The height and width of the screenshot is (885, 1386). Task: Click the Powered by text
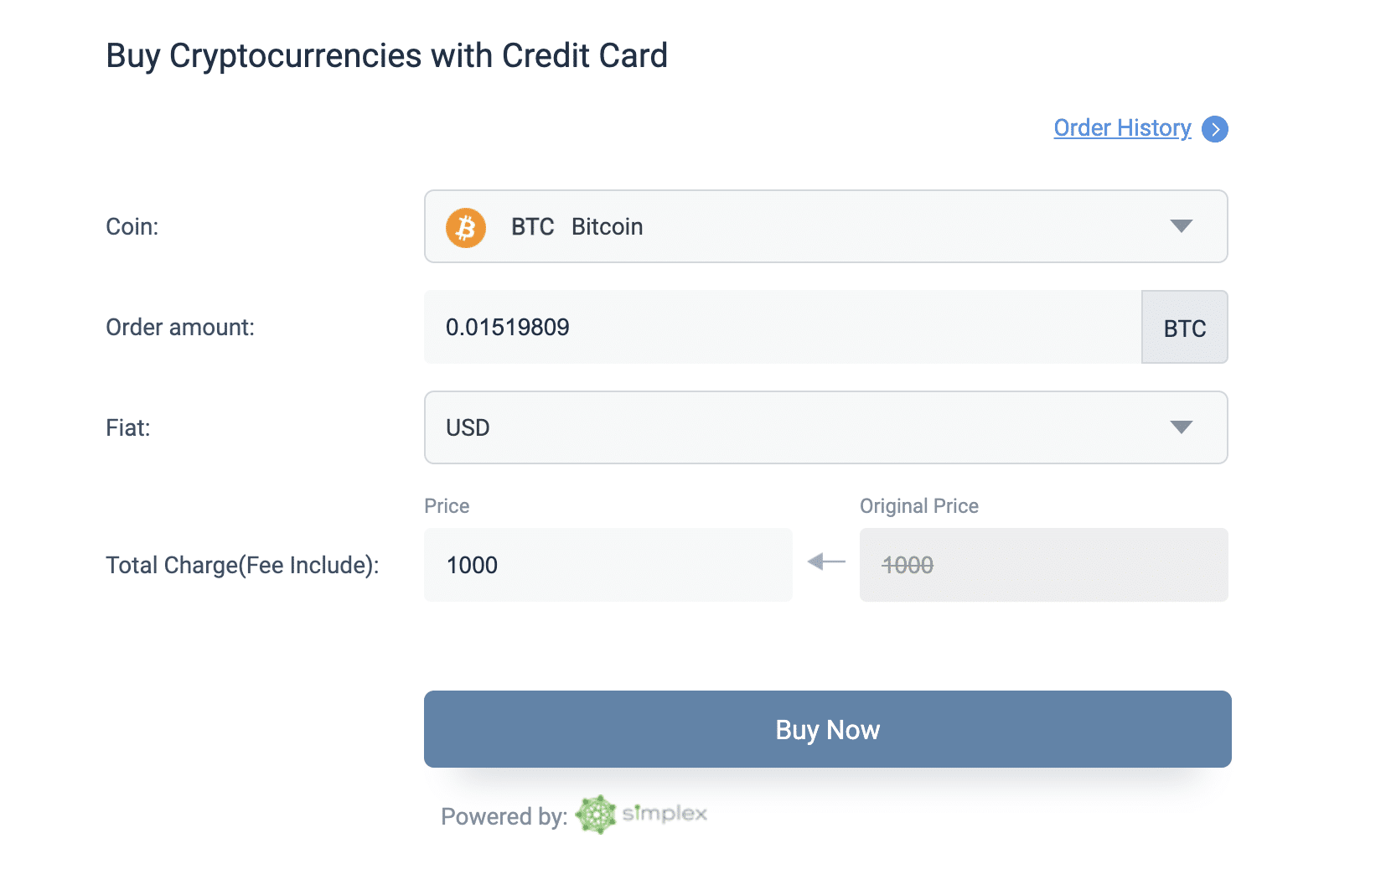[x=504, y=817]
